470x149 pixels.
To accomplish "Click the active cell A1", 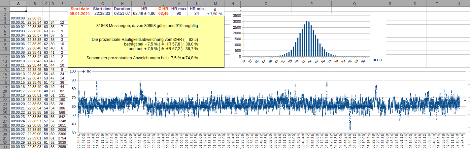I will 18,9.
